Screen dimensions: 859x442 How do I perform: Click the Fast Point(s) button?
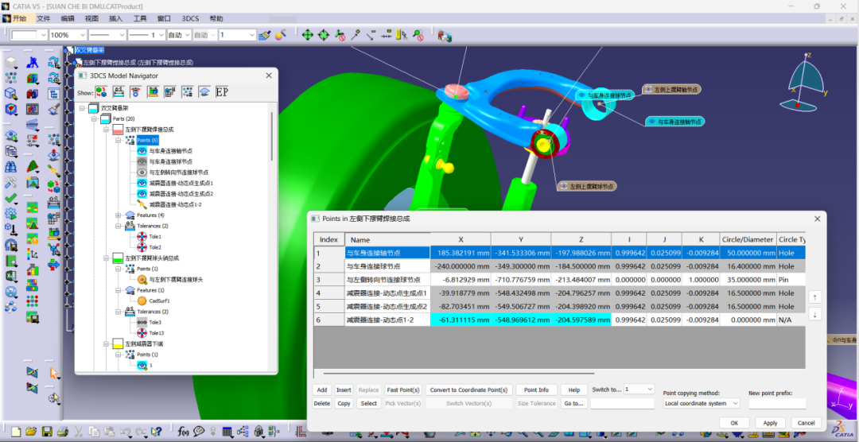click(403, 390)
